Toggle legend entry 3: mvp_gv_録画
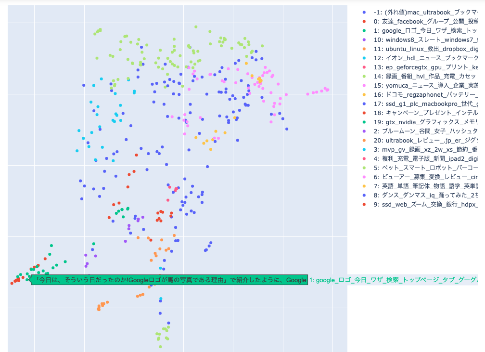The height and width of the screenshot is (352, 485). 420,150
